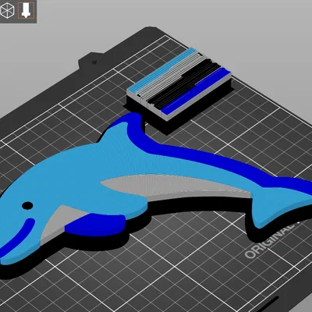Screen dimensions: 312x312
Task: Click the dolphin's black eye
Action: [27, 206]
